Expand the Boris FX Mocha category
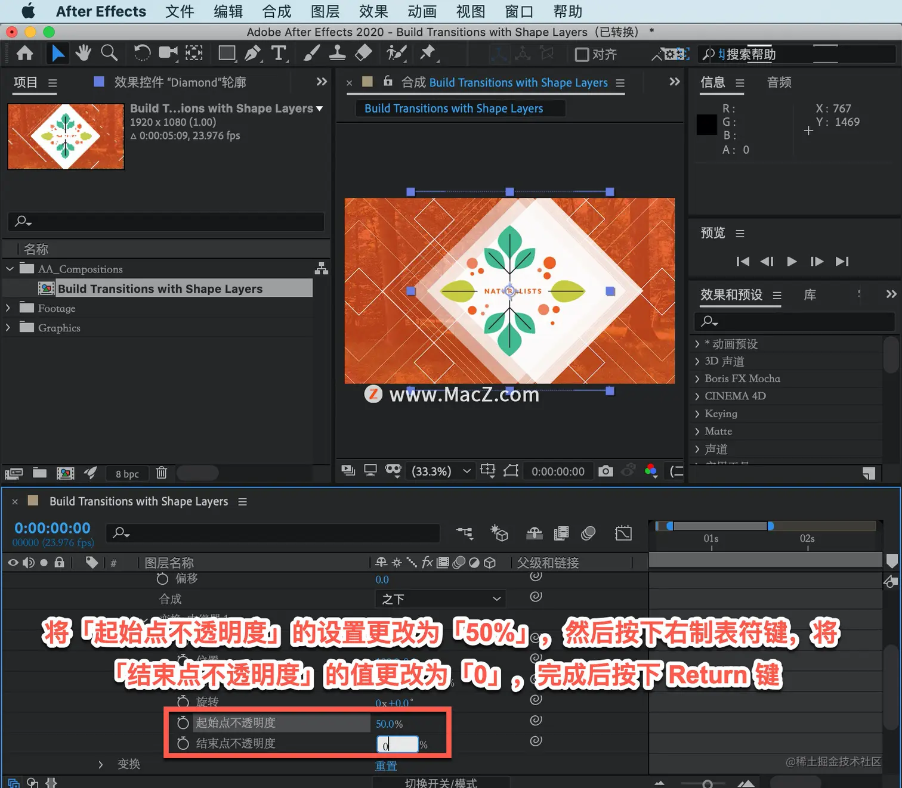Viewport: 902px width, 788px height. pyautogui.click(x=697, y=379)
